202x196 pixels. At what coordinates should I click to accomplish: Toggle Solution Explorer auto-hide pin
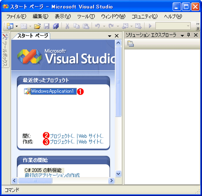click(x=189, y=35)
